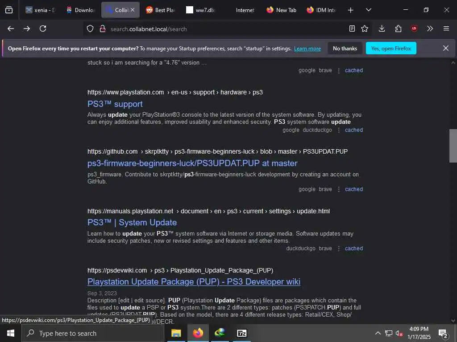457x342 pixels.
Task: Open 7-Zip taskbar icon
Action: coord(241,333)
